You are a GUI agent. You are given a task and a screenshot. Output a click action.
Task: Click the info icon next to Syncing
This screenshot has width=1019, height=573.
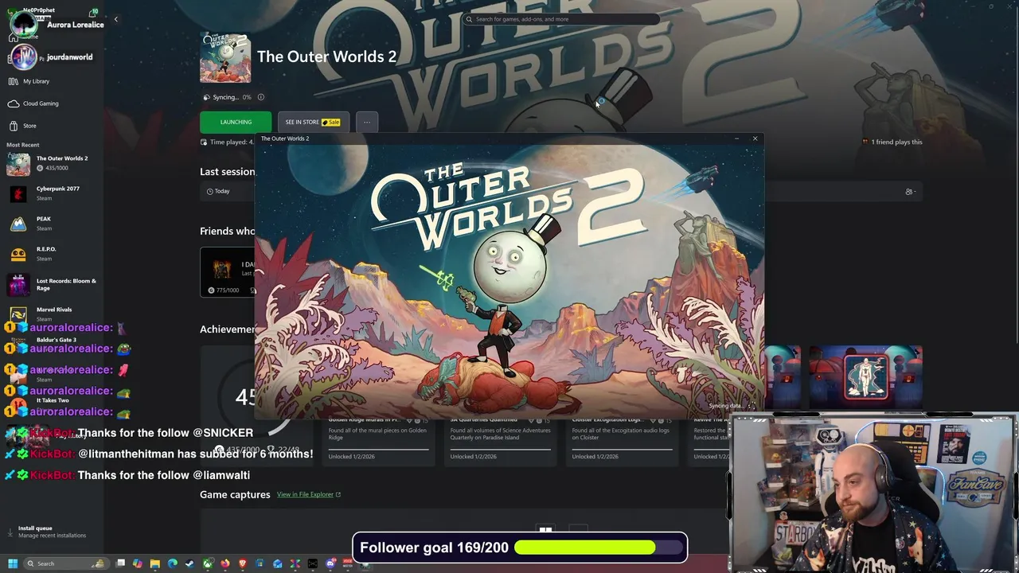click(x=260, y=97)
